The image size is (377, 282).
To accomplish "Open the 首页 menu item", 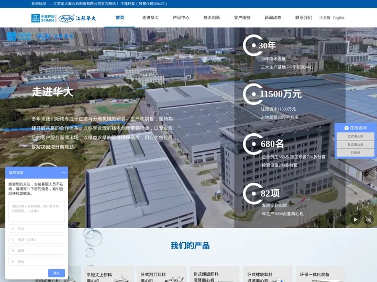I will coord(120,18).
